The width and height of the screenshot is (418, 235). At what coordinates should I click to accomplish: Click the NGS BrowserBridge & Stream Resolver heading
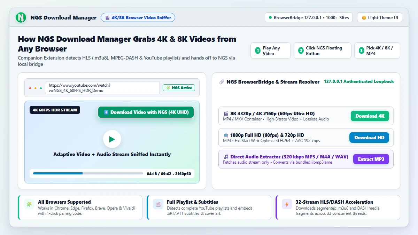click(x=273, y=82)
